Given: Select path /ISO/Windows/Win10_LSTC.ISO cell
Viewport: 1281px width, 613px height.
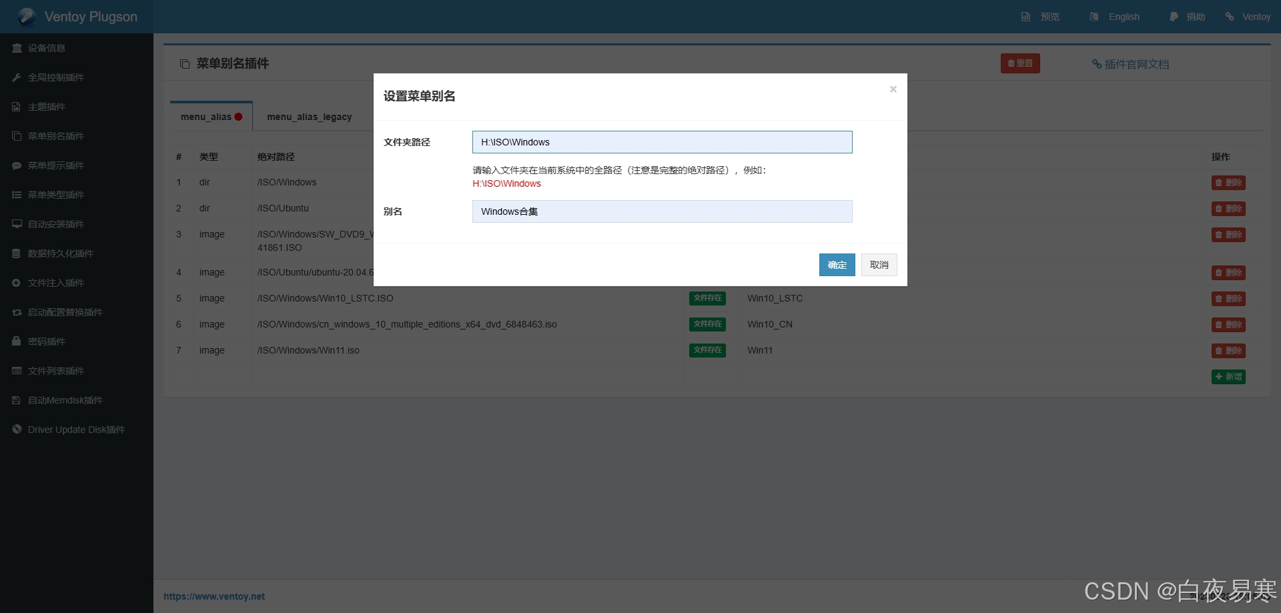Looking at the screenshot, I should pos(326,298).
